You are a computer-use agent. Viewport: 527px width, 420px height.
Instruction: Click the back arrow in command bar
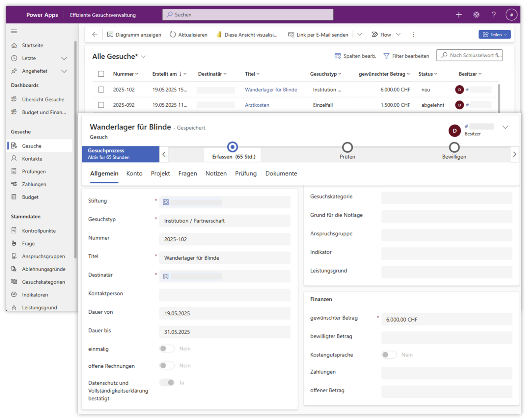[x=95, y=35]
